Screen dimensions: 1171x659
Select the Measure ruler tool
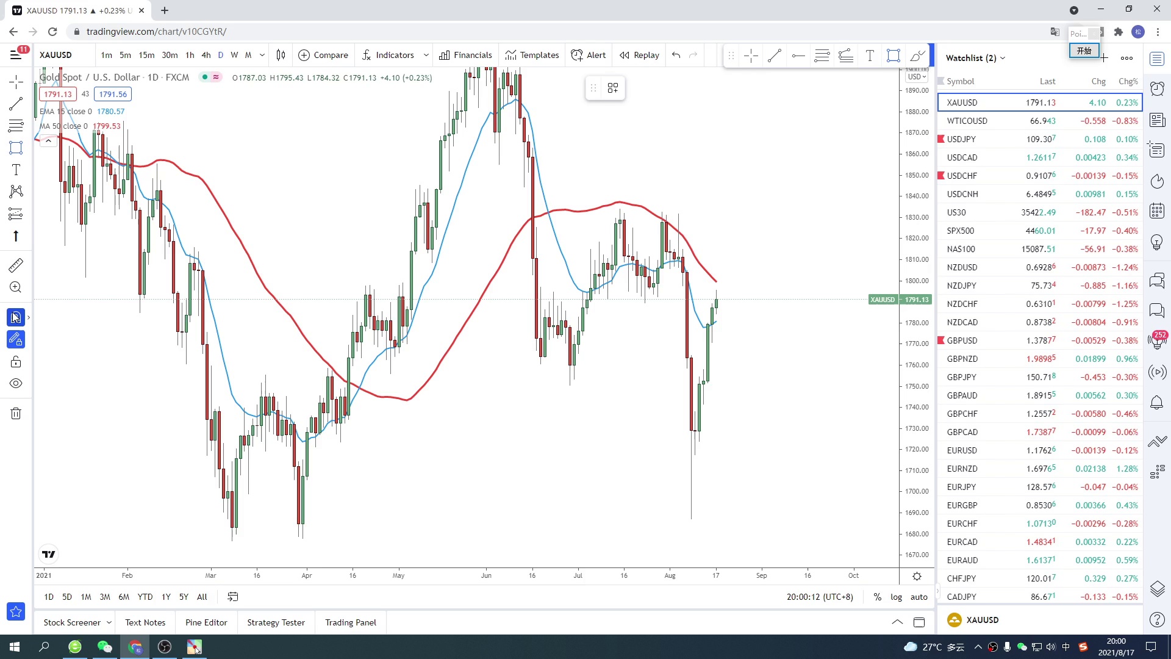pyautogui.click(x=16, y=265)
